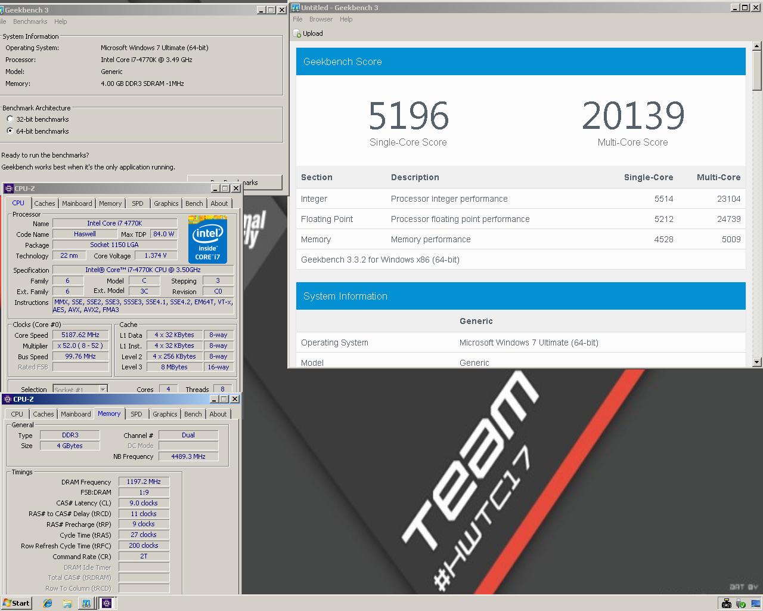Open Benchmarks menu in Geekbench 3 window

pos(30,21)
